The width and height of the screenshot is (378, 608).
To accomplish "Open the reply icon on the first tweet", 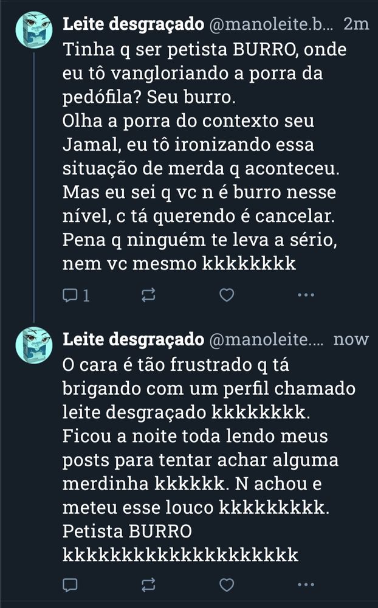I will [71, 294].
